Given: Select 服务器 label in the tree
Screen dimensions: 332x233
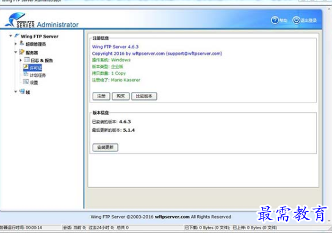Looking at the screenshot, I should click(32, 52).
